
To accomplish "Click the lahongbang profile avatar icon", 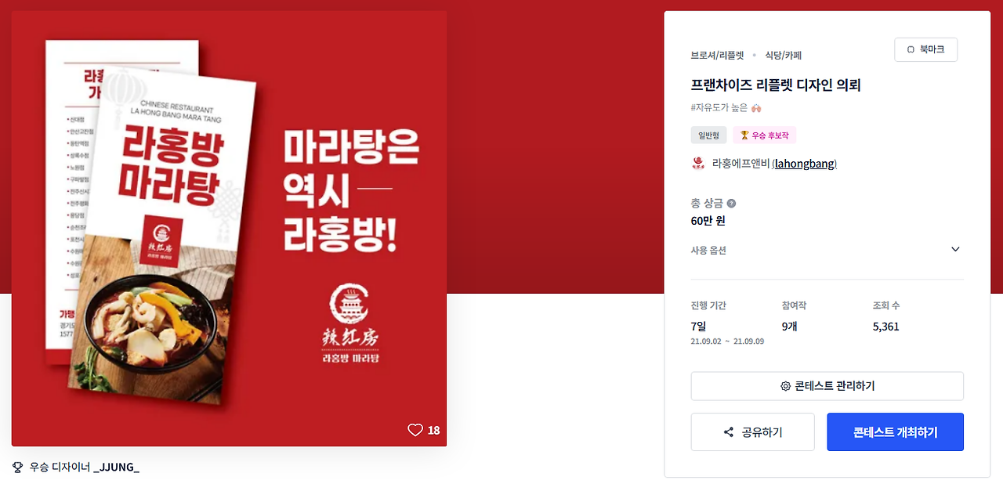I will [x=698, y=164].
